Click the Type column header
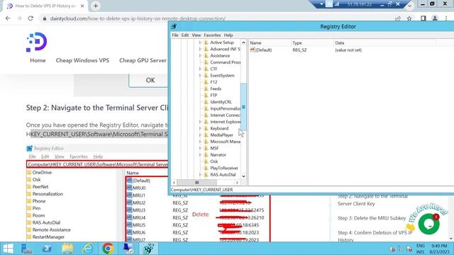The height and width of the screenshot is (255, 454). coord(312,42)
